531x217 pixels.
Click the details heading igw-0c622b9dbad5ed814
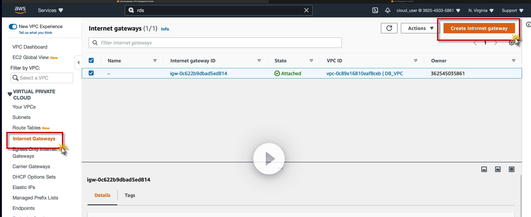pyautogui.click(x=118, y=180)
